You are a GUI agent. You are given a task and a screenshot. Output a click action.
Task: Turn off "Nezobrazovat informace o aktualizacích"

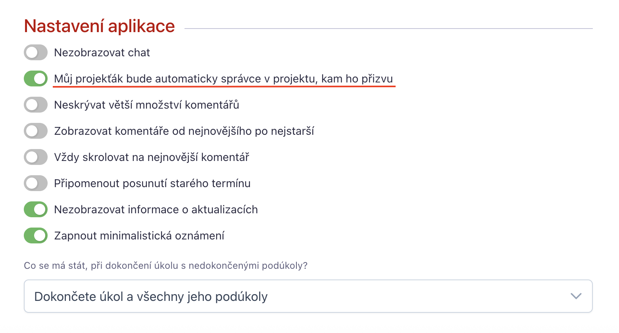tap(35, 209)
